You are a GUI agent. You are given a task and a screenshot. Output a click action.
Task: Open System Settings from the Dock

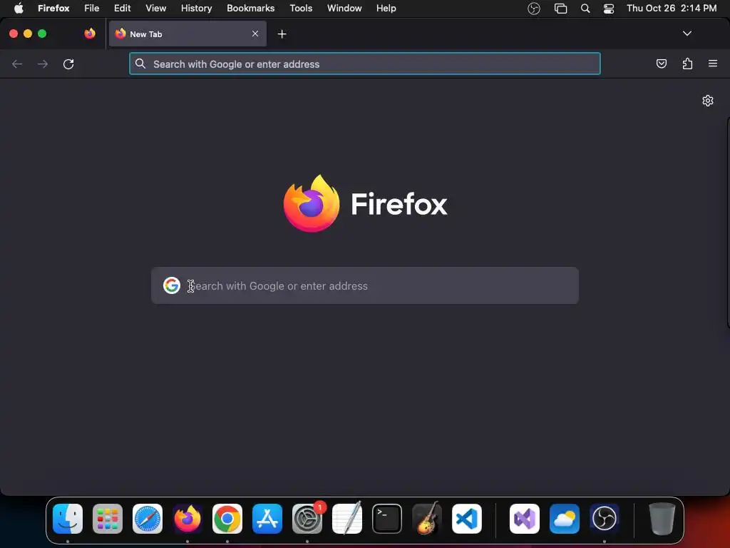pos(307,519)
